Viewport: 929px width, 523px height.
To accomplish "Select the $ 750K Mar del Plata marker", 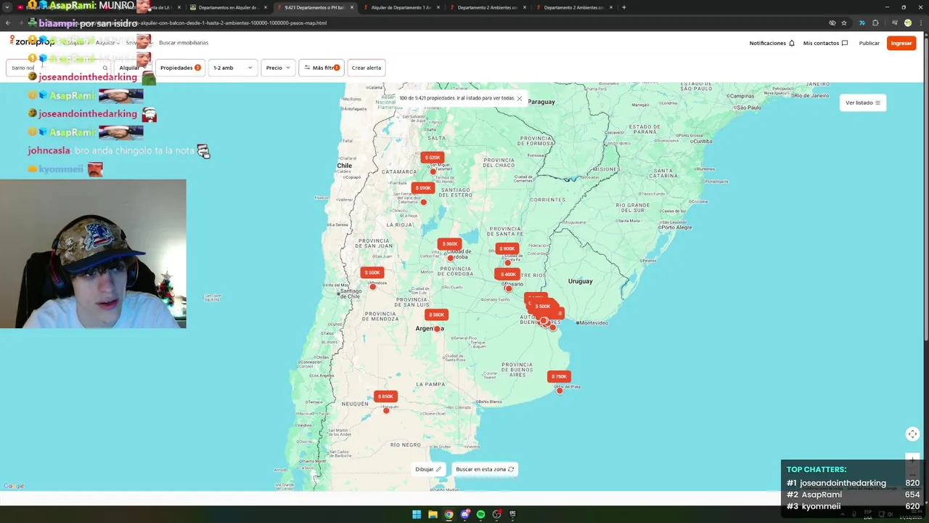I will (x=559, y=376).
